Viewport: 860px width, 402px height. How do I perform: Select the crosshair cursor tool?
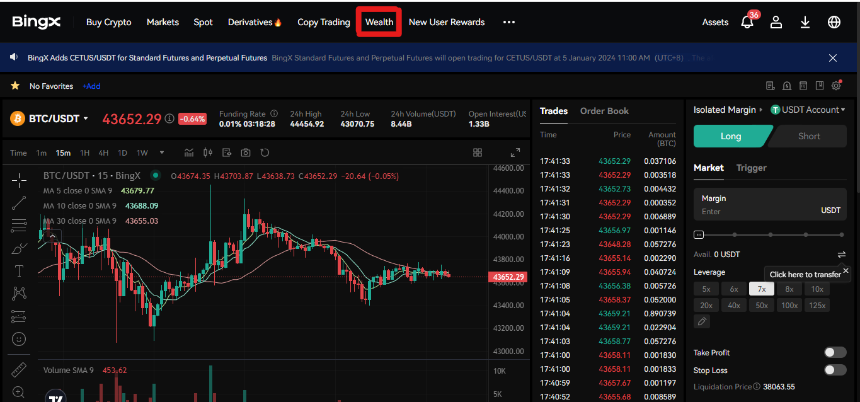coord(19,180)
